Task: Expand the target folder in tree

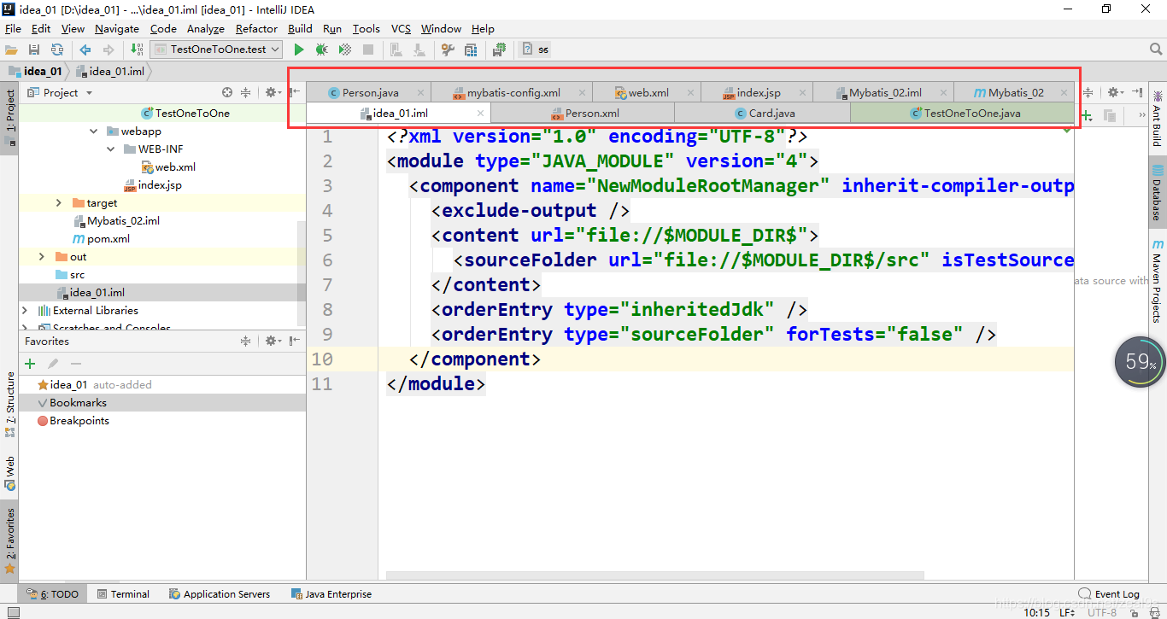Action: (x=58, y=203)
